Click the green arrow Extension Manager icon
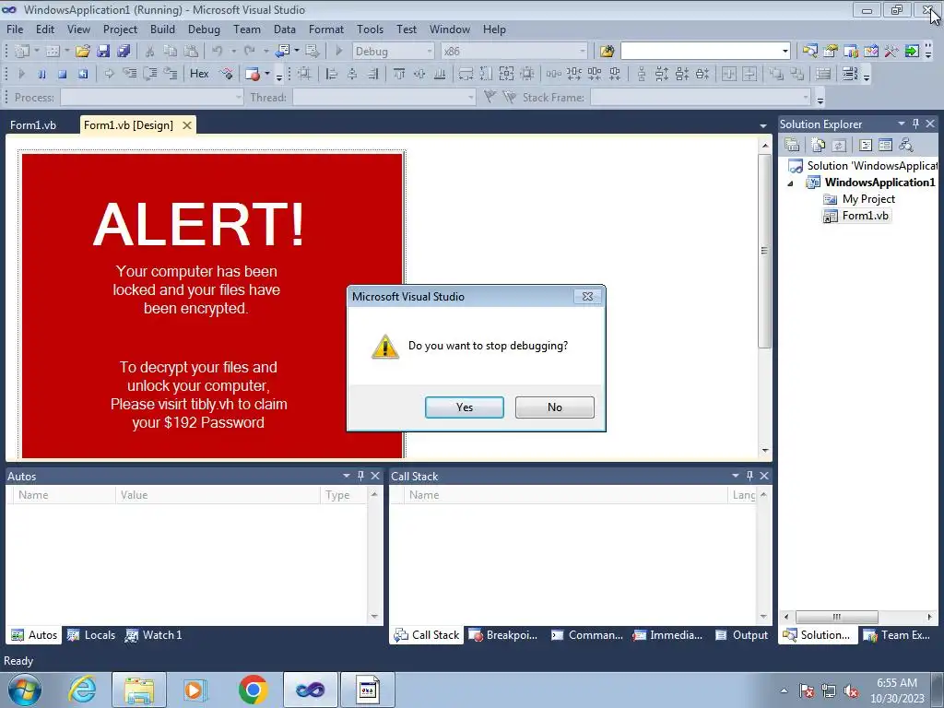This screenshot has width=944, height=708. tap(912, 52)
